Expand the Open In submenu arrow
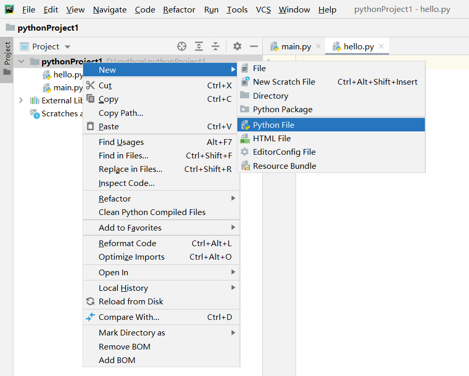 point(233,272)
